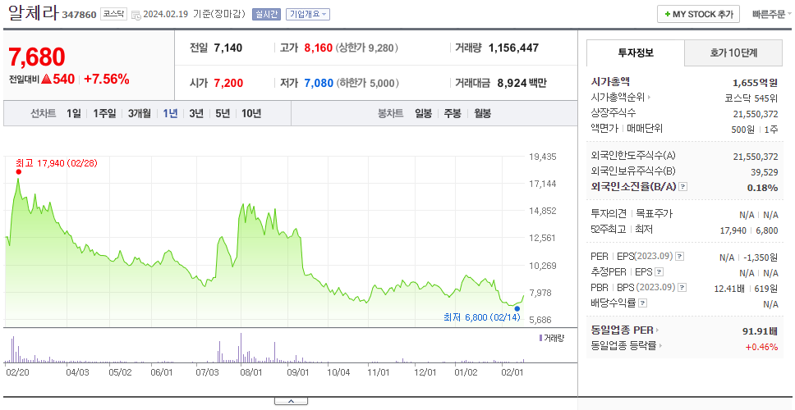Click the 동일업종 PER value 91.91배
This screenshot has width=795, height=410.
pyautogui.click(x=760, y=331)
